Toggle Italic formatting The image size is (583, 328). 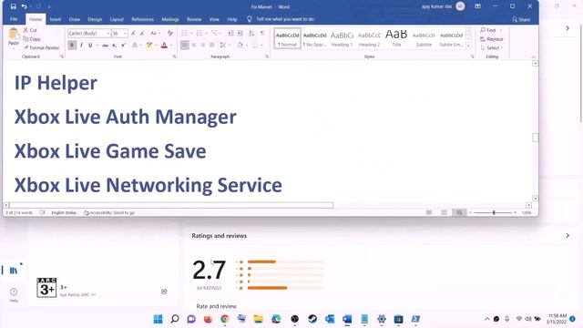click(81, 45)
